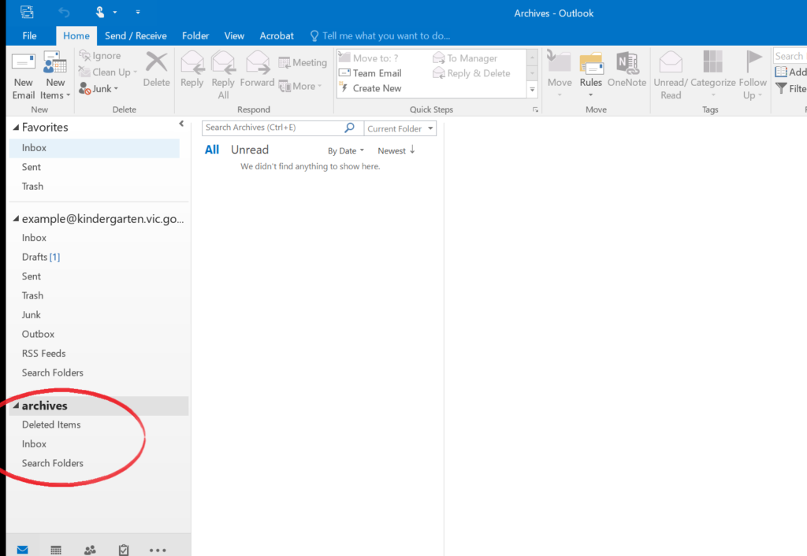Viewport: 807px width, 556px height.
Task: Click the search magnifier icon
Action: tap(349, 128)
